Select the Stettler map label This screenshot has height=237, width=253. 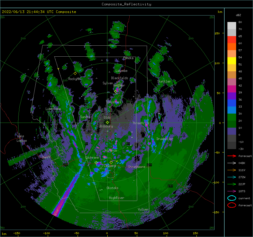(x=164, y=81)
